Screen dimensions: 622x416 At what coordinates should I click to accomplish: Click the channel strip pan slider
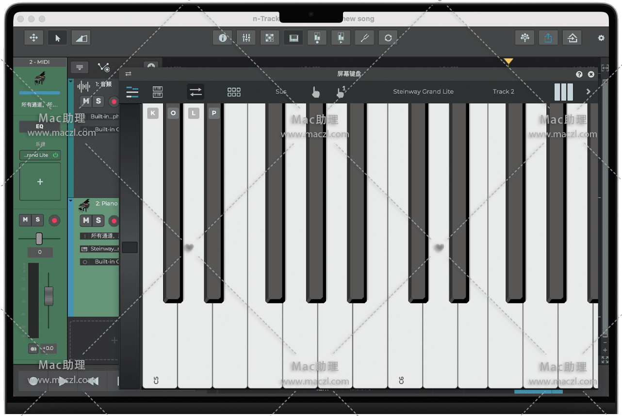click(39, 239)
